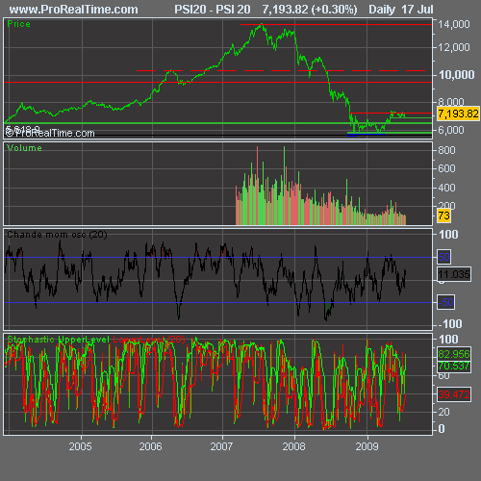
Task: Select the green 70.537 stochastic value
Action: click(454, 367)
